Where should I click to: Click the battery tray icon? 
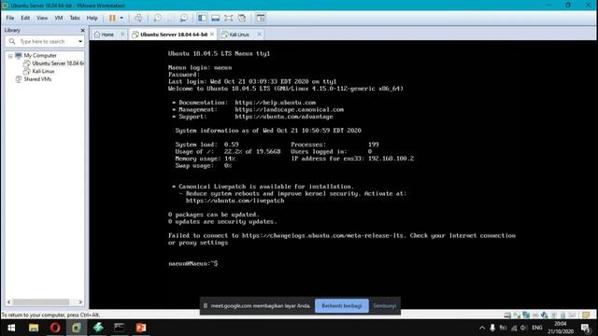tap(504, 328)
